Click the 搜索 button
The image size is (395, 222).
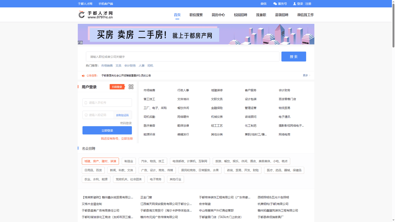(294, 56)
